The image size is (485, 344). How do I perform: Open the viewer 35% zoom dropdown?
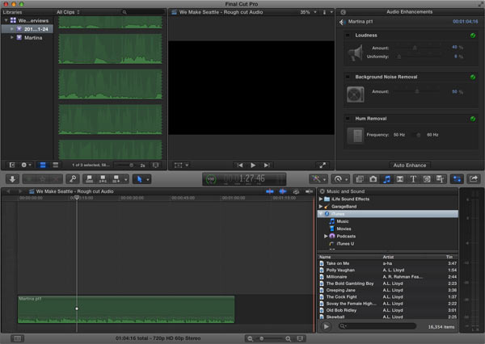pyautogui.click(x=308, y=12)
